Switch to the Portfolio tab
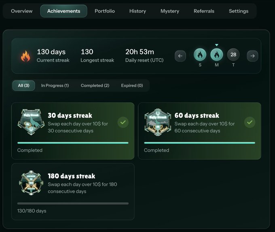275x232 pixels. click(x=105, y=11)
